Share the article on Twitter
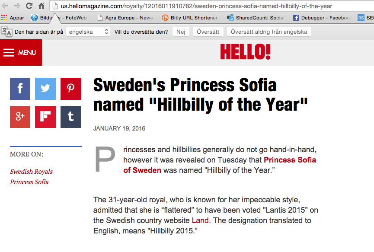 pyautogui.click(x=45, y=89)
